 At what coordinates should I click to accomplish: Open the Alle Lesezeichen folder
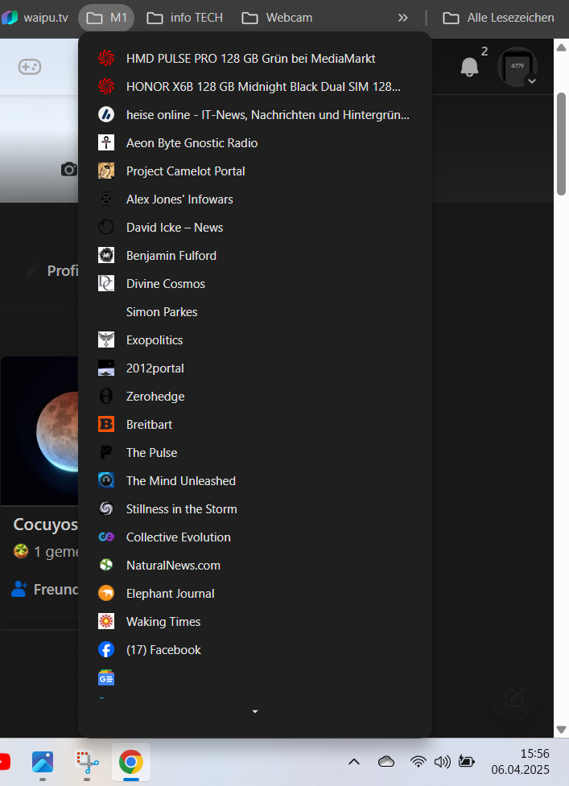pos(499,18)
